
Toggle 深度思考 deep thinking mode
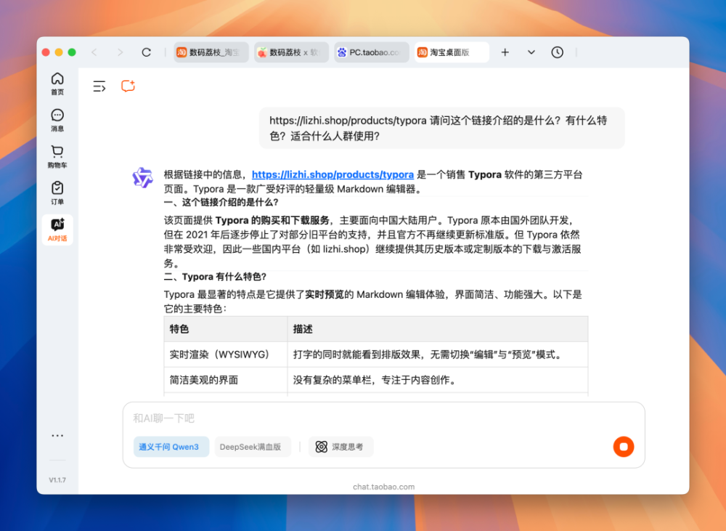pyautogui.click(x=340, y=447)
